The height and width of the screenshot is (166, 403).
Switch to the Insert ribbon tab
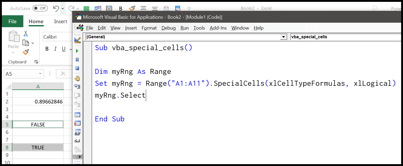61,22
